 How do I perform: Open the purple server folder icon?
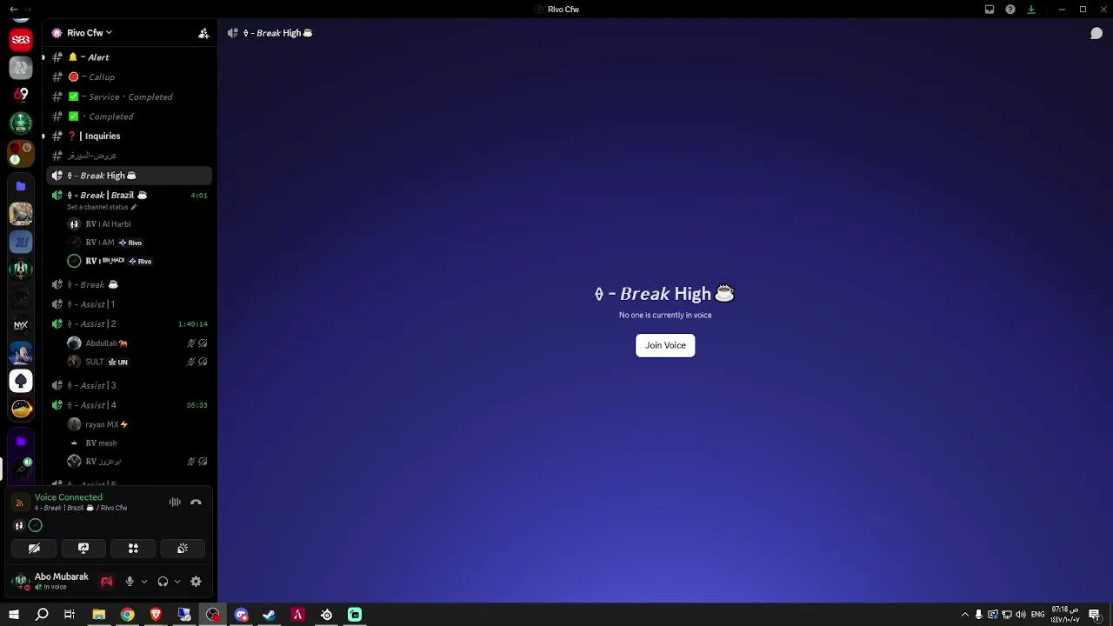click(21, 442)
